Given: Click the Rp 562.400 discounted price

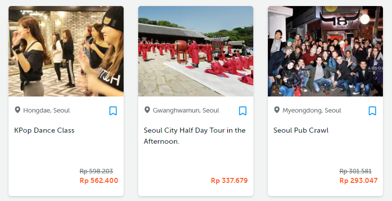Looking at the screenshot, I should click(x=99, y=180).
